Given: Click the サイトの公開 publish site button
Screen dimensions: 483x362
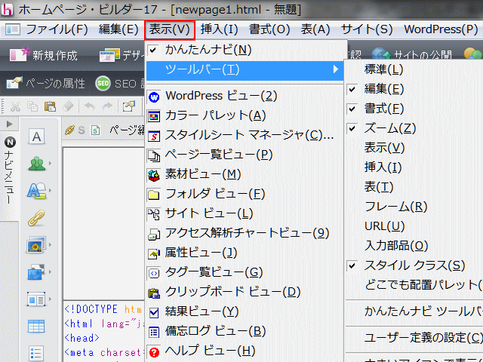Looking at the screenshot, I should [411, 55].
